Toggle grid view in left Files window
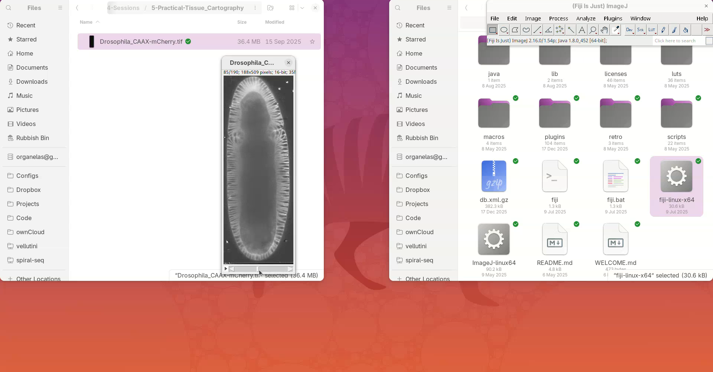 292,8
